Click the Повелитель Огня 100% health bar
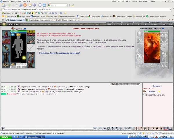Image resolution: width=174 pixels, height=139 pixels. (x=152, y=31)
